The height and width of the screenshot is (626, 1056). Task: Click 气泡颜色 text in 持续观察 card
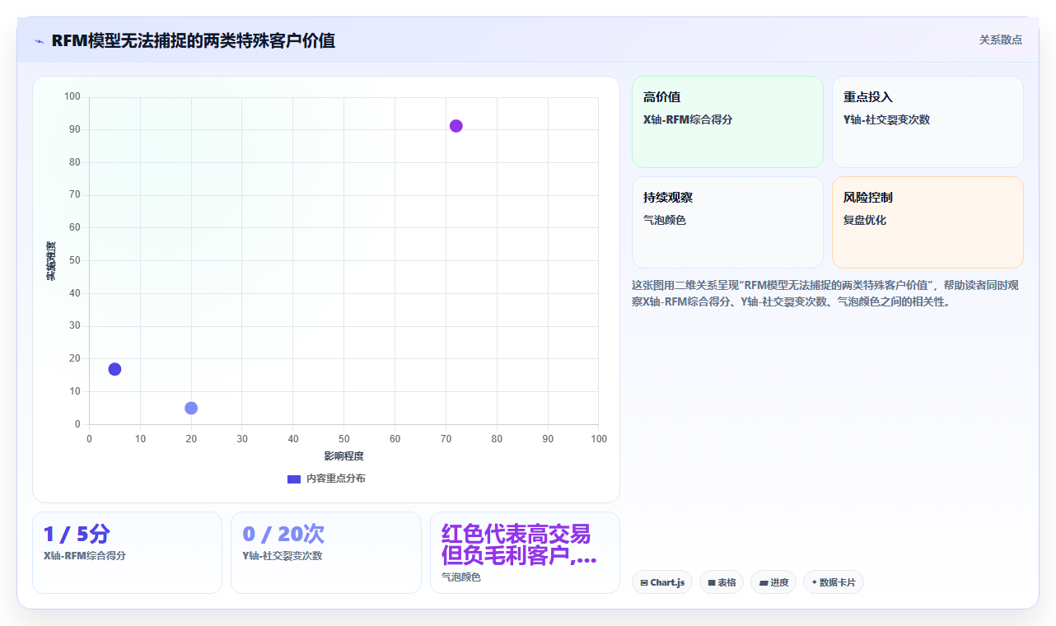tap(665, 220)
